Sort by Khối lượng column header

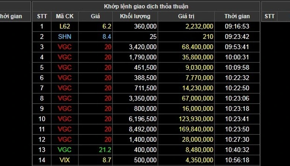pos(135,16)
